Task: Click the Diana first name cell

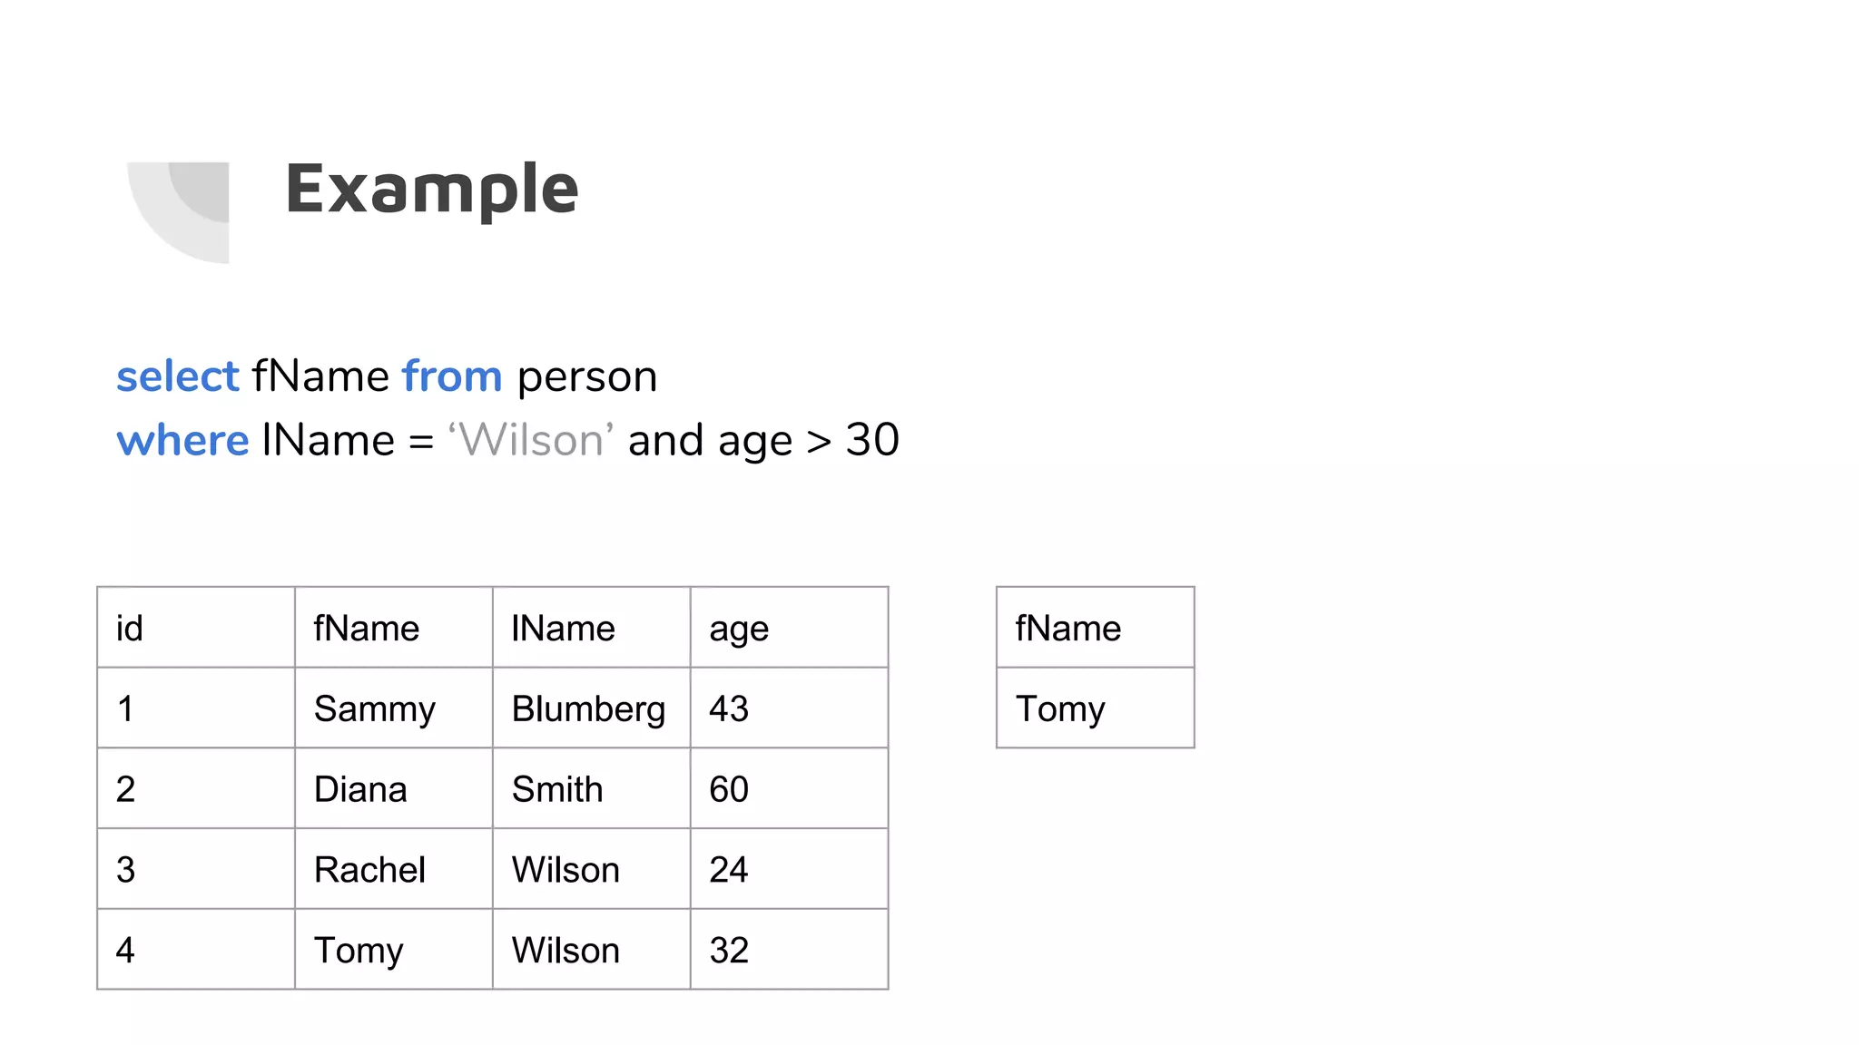Action: 393,789
